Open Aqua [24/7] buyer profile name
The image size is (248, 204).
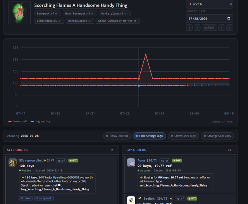pos(147,161)
